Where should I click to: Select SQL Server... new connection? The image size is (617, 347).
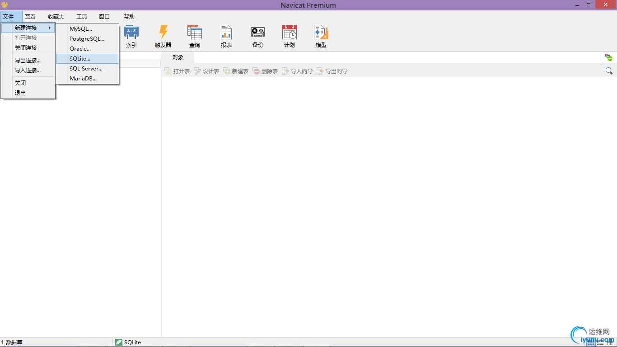87,69
